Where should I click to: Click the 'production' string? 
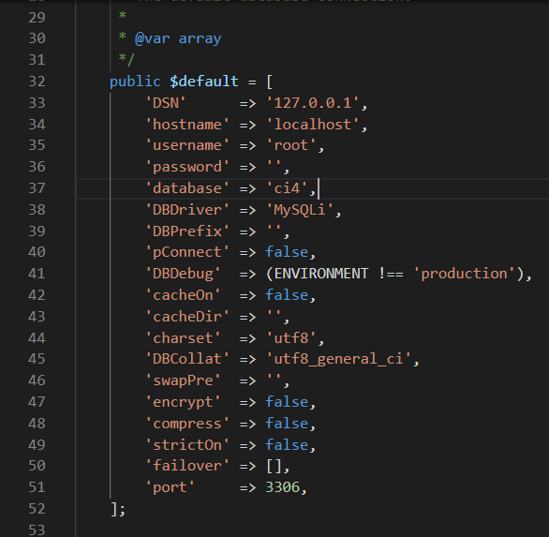point(465,274)
